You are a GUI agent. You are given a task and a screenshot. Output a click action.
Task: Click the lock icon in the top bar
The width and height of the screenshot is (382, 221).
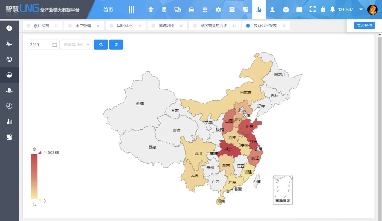point(323,9)
